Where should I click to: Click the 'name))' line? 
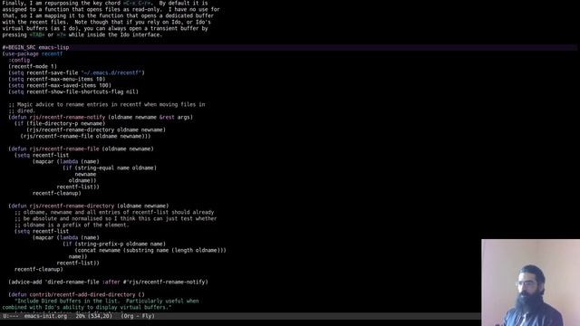click(78, 256)
